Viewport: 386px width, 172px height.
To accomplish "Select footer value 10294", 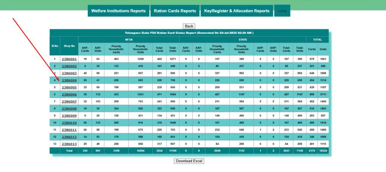I will [140, 151].
